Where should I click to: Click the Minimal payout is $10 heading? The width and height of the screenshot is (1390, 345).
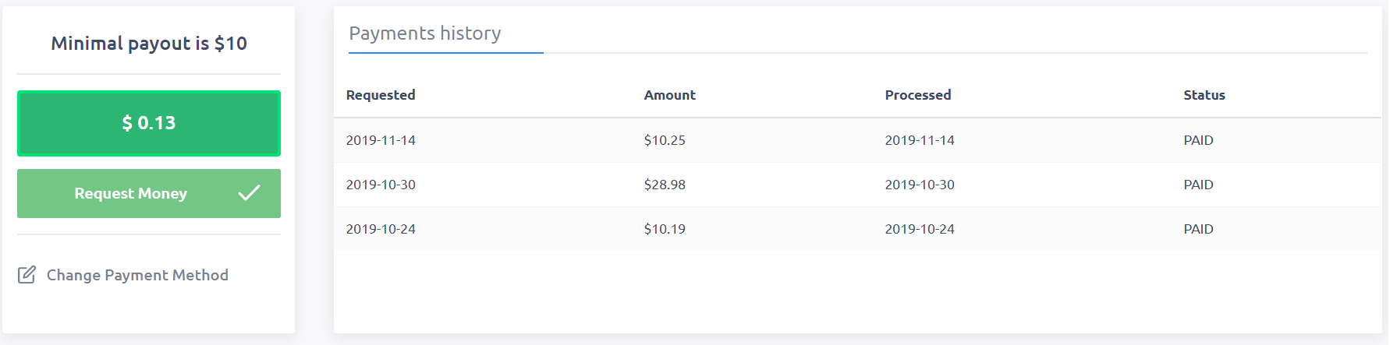(149, 44)
